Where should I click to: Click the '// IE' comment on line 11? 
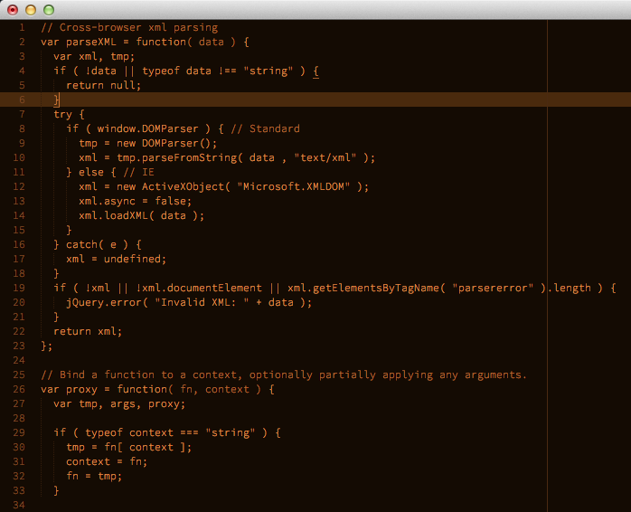[x=139, y=173]
